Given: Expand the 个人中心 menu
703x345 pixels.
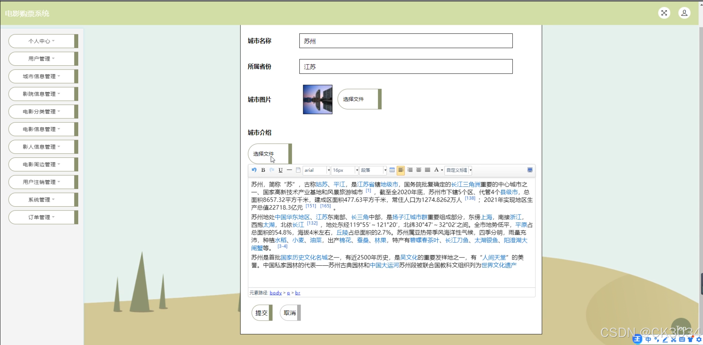Looking at the screenshot, I should pyautogui.click(x=43, y=41).
